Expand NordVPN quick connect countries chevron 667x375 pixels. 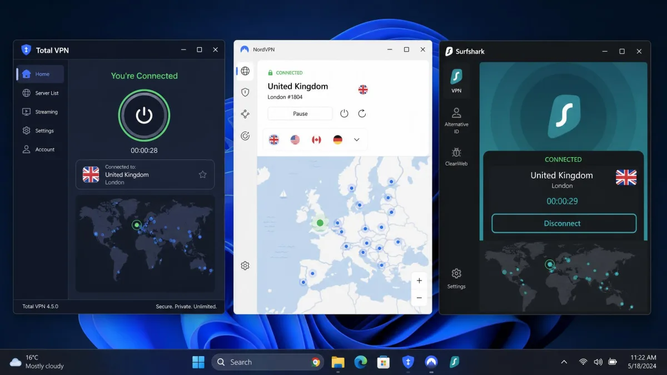tap(357, 139)
